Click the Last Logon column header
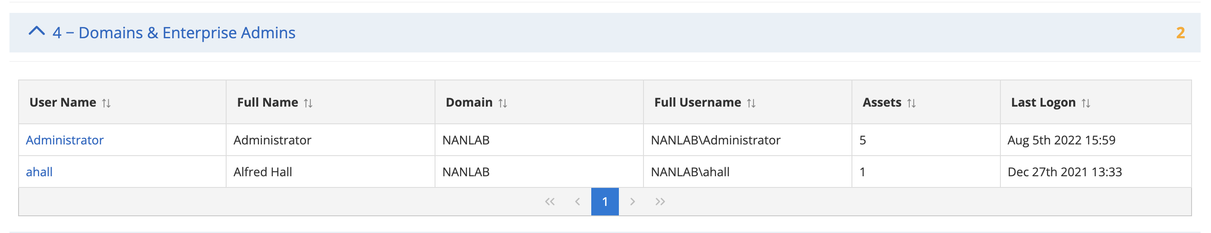This screenshot has width=1211, height=233. point(1043,102)
